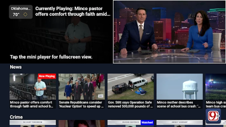
Task: Open the Oklahoma weather widget
Action: pos(21,11)
